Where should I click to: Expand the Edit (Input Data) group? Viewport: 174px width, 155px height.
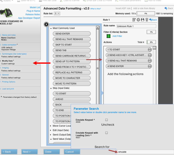click(51, 130)
